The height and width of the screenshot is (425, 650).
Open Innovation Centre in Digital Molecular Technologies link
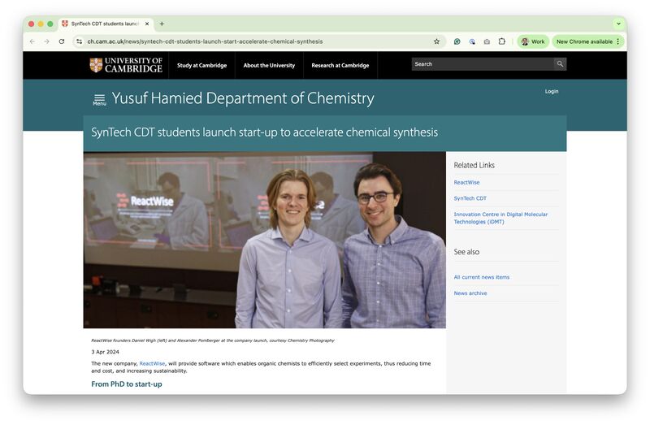500,218
